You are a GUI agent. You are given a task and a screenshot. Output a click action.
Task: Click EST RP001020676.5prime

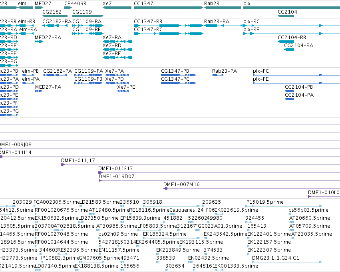tap(37, 214)
